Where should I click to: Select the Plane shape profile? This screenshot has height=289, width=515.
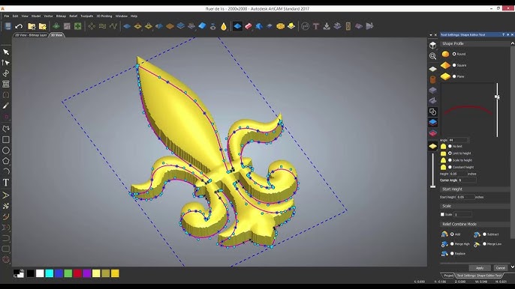tap(454, 76)
